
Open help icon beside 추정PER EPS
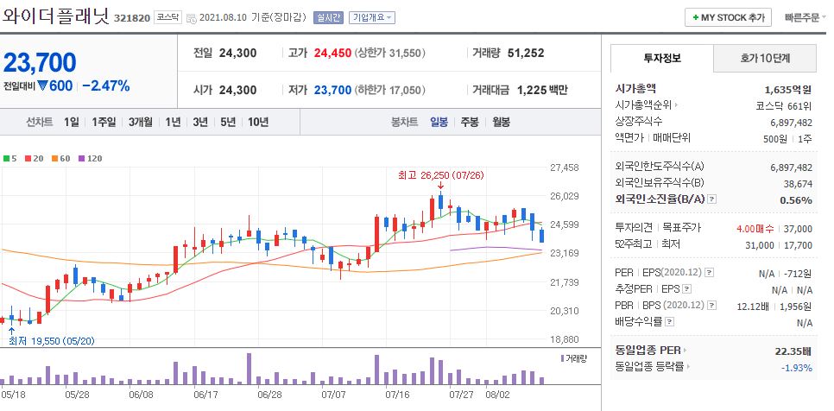(686, 289)
